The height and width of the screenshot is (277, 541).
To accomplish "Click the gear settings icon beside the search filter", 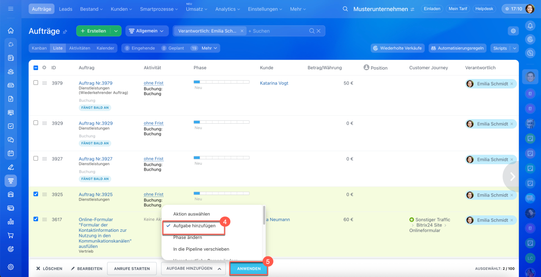I will [513, 31].
